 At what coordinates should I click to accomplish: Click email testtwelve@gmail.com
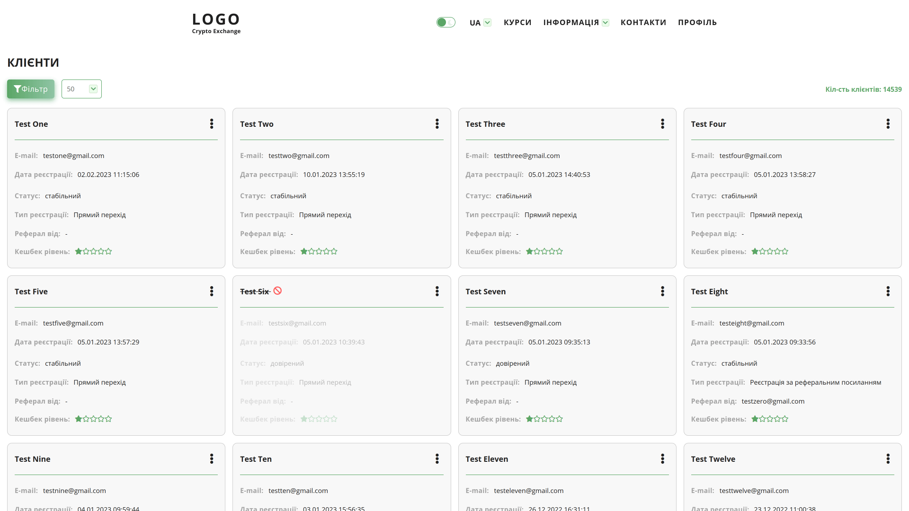754,491
